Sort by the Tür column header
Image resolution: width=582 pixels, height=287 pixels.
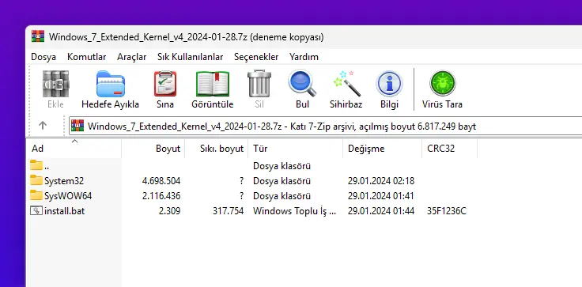[x=296, y=149]
